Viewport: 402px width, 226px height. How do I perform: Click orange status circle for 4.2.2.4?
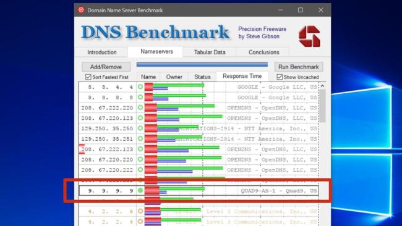(140, 222)
